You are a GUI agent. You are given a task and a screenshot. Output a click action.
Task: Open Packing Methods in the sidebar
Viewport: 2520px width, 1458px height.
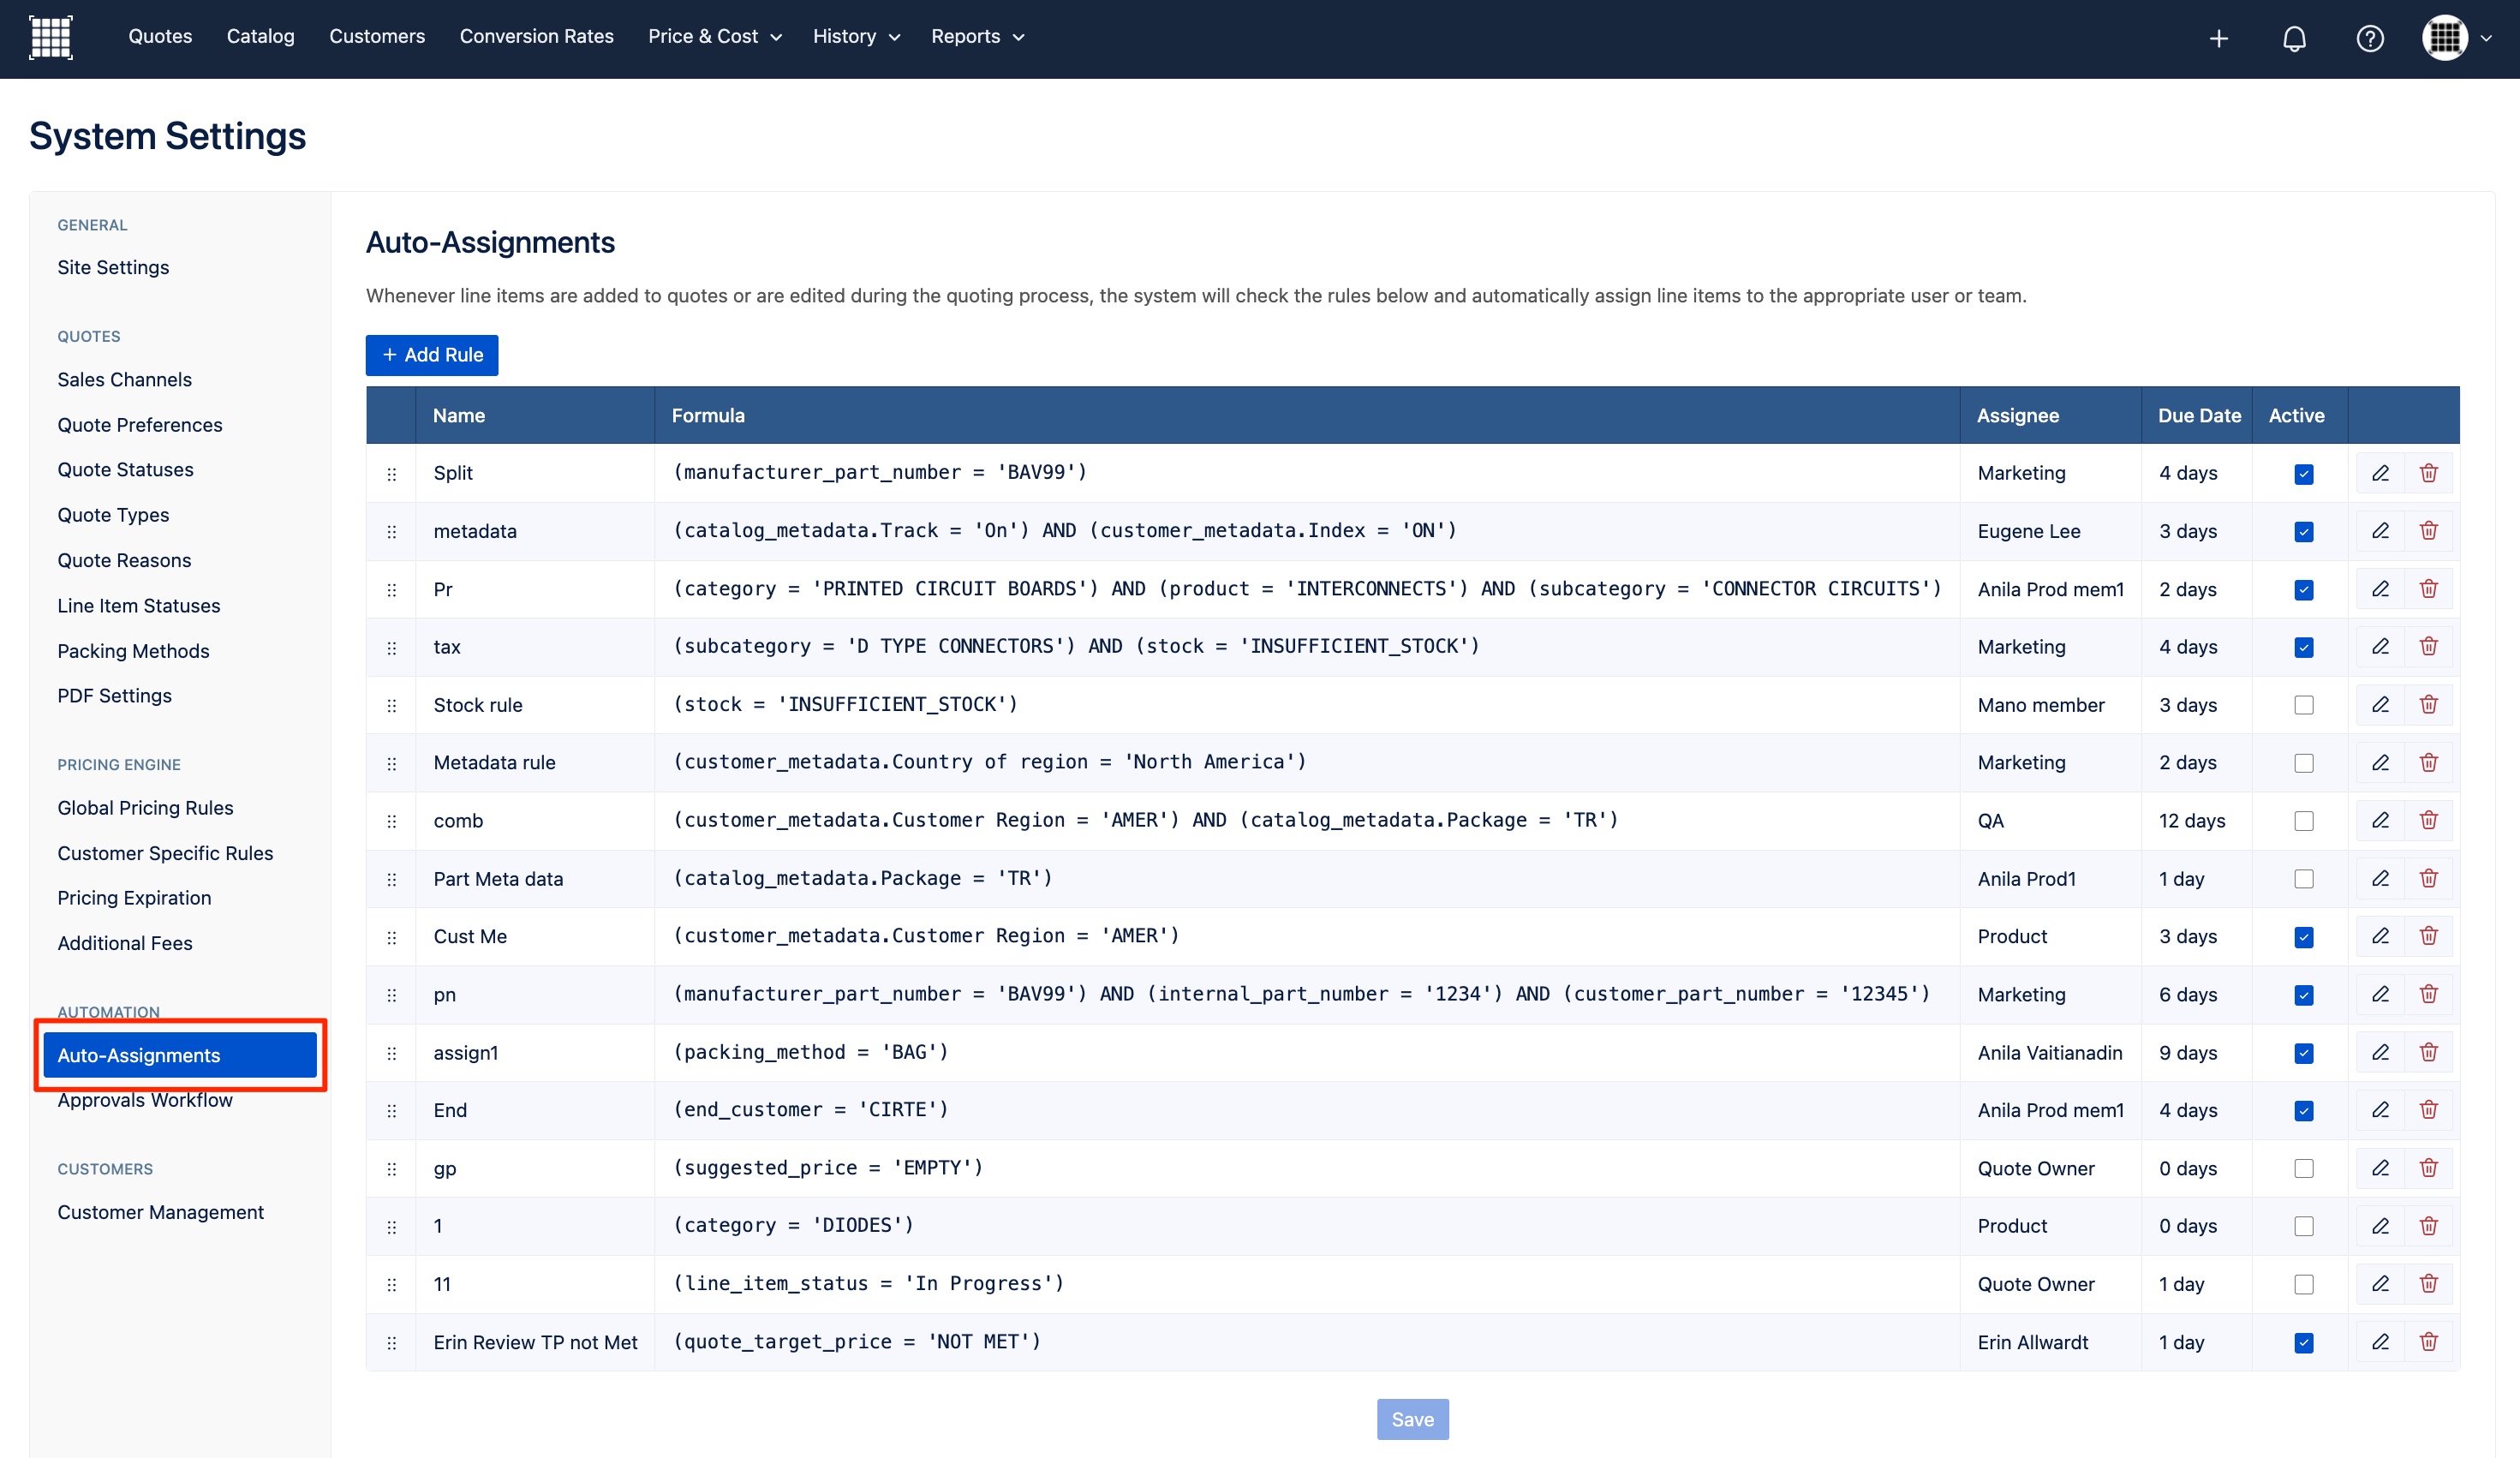click(x=133, y=651)
